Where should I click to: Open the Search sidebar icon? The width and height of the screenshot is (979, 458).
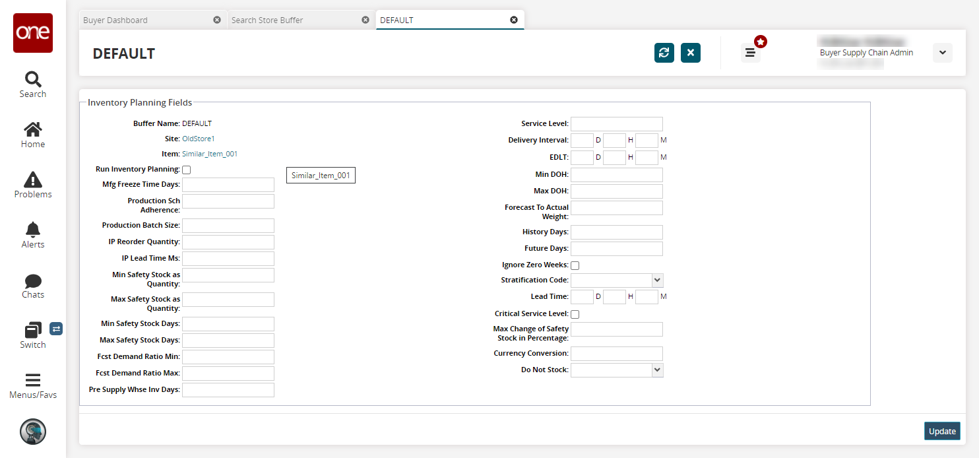(33, 80)
